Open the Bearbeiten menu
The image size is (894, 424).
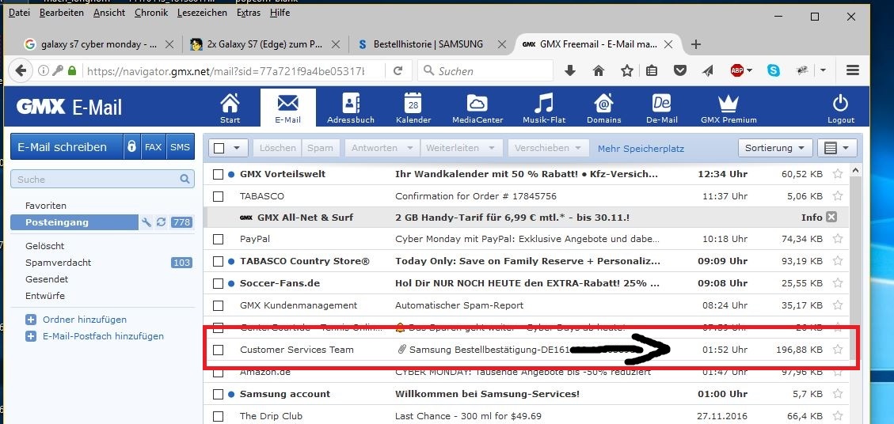[62, 13]
